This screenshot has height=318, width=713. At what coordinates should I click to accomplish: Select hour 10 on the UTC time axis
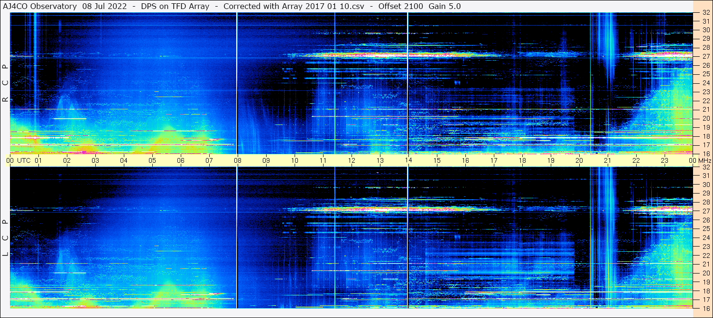295,160
